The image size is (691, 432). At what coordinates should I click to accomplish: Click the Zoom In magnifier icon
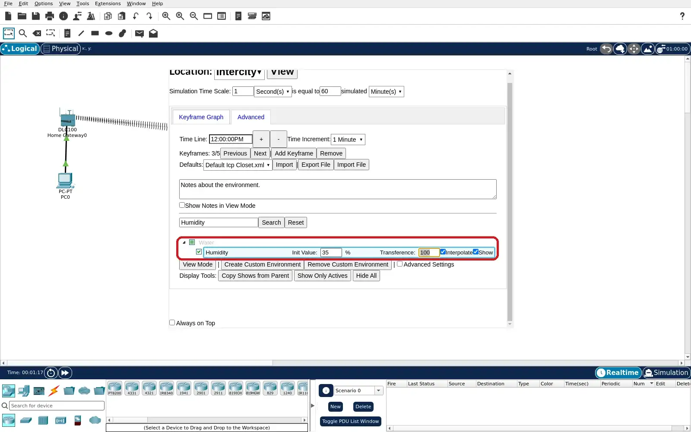166,16
